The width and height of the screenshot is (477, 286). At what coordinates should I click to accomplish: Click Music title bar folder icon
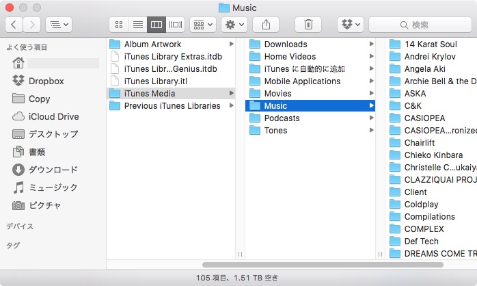point(224,8)
